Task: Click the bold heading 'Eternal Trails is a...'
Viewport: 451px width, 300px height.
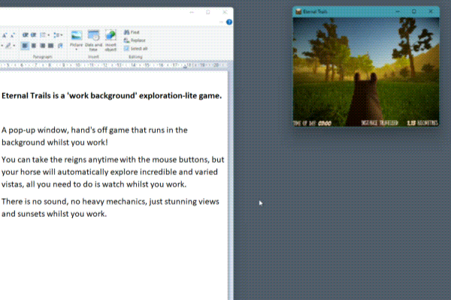Action: 111,95
